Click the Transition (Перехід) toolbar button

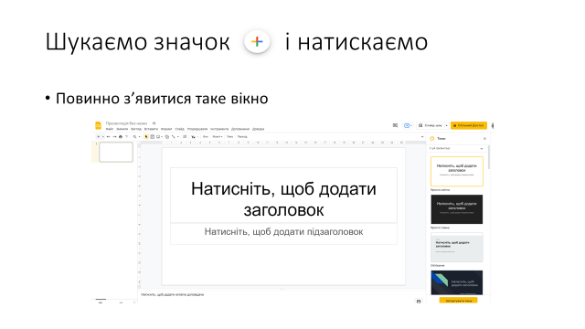(x=242, y=136)
